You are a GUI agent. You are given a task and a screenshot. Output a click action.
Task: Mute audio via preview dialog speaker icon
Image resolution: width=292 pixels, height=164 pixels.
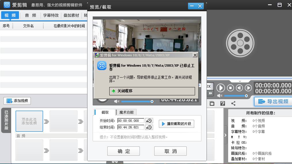[x=117, y=101]
